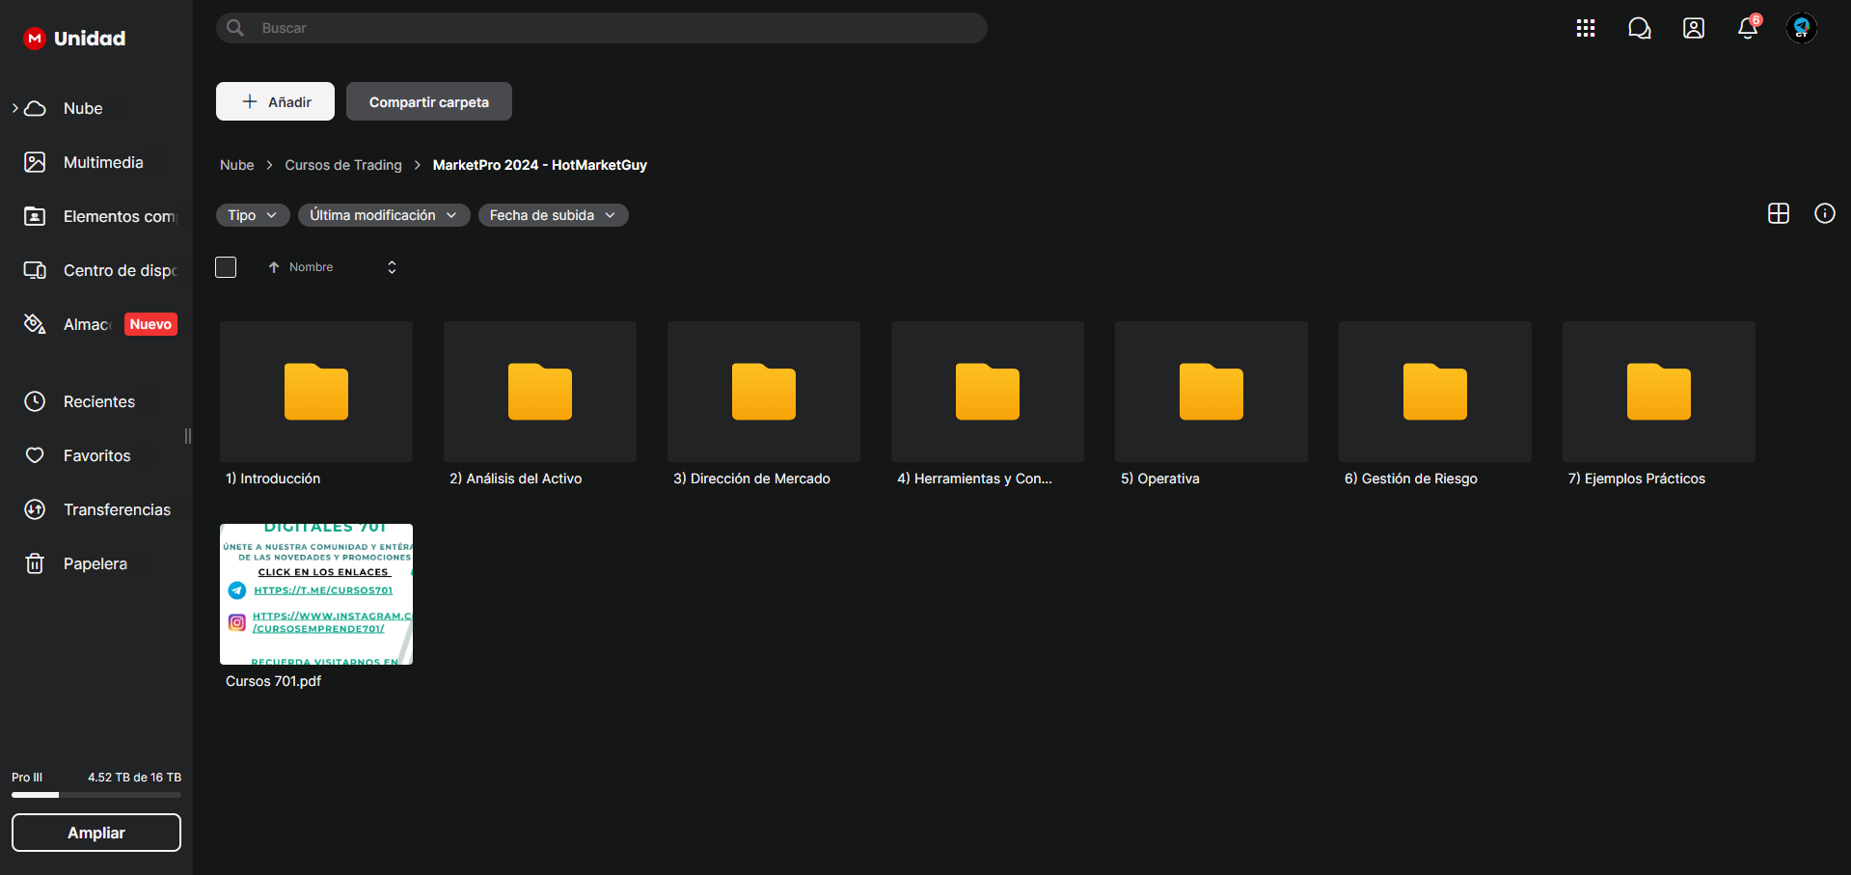1851x875 pixels.
Task: Click the MarketPro 2024 - HotMarketGuy breadcrumb
Action: pos(540,165)
